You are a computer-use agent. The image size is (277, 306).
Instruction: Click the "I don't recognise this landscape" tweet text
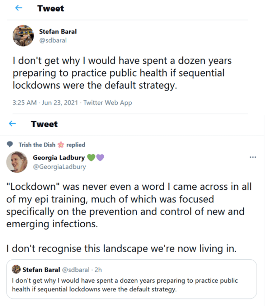[121, 248]
